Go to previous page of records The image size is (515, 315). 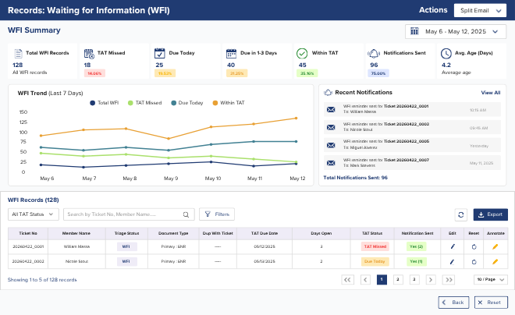tap(365, 280)
